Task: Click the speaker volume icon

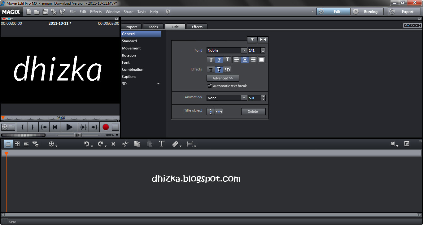Action: (x=393, y=144)
